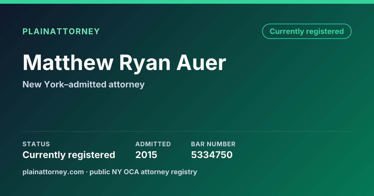Click the word registered in the badge
The width and height of the screenshot is (374, 196).
point(325,32)
